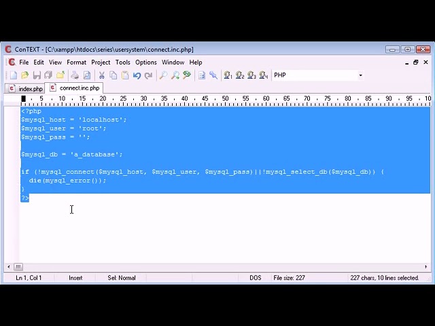Restore the inner document window
435x326 pixels.
[415, 62]
